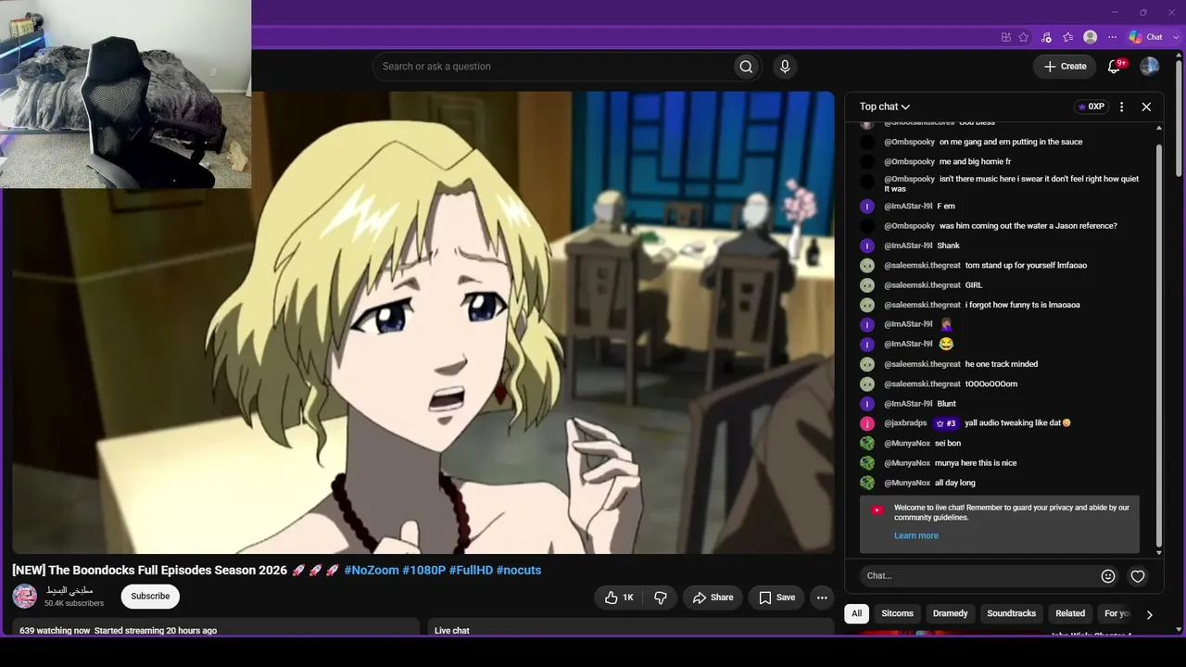Open the channel avatar below video

25,597
